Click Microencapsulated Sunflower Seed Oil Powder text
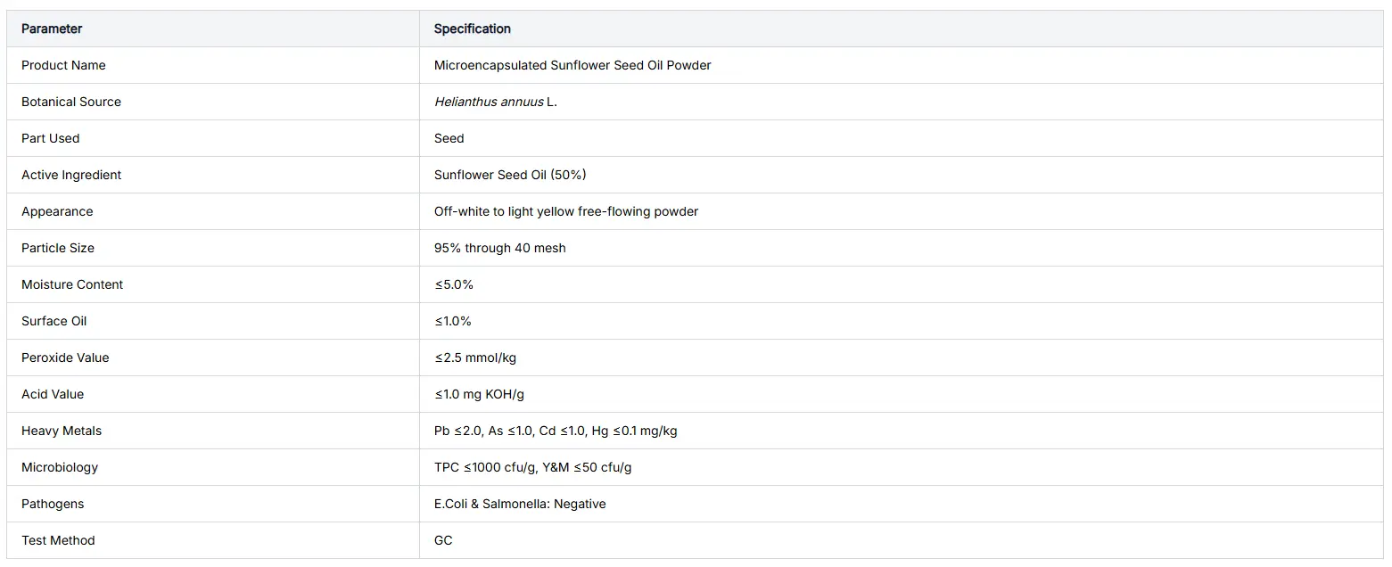1392x567 pixels. 572,65
